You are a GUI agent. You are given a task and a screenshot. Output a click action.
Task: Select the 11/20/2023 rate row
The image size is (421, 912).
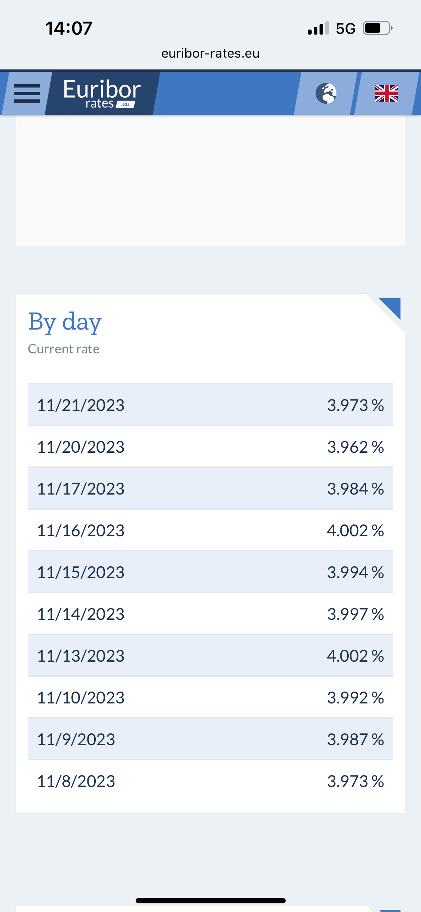tap(210, 447)
